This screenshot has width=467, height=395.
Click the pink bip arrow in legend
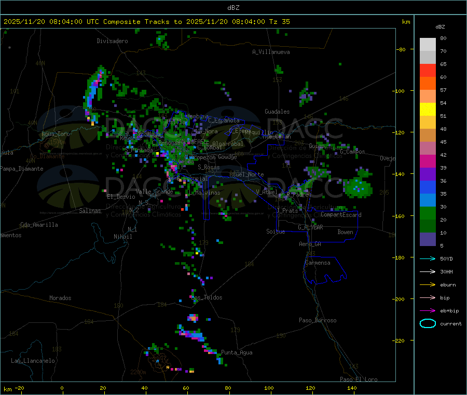tap(428, 297)
